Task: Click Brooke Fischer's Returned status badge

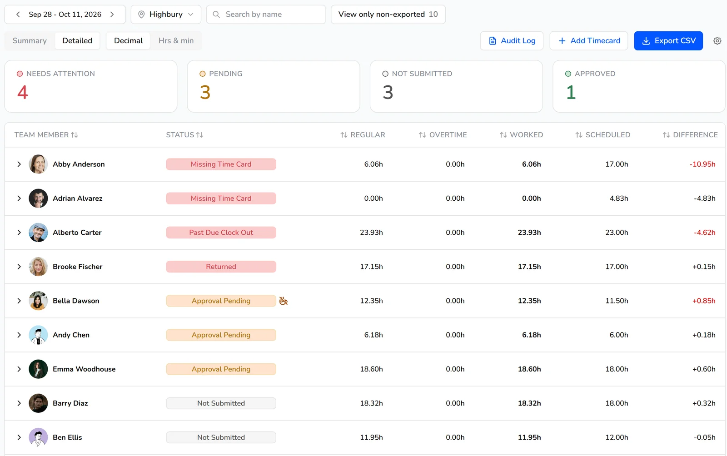Action: tap(221, 267)
